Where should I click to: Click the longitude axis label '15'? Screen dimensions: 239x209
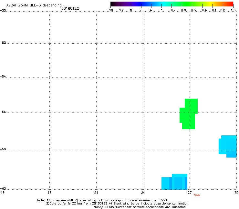coord(3,193)
